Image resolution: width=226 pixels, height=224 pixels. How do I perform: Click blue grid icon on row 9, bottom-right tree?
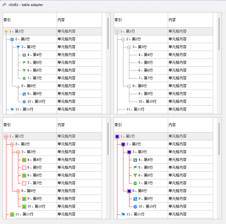pos(135,199)
